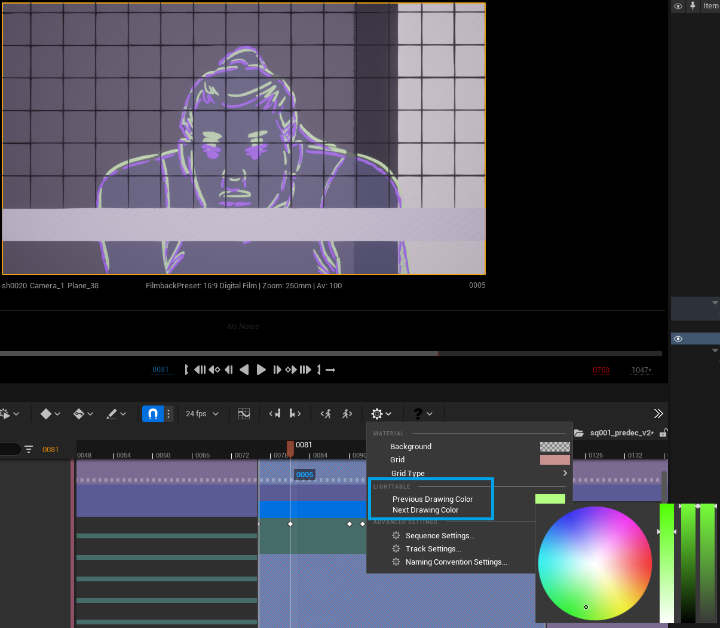Open the track filter icon

tap(29, 449)
